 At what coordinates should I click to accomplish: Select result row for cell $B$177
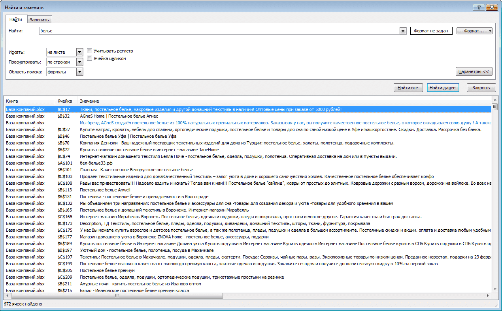click(248, 237)
